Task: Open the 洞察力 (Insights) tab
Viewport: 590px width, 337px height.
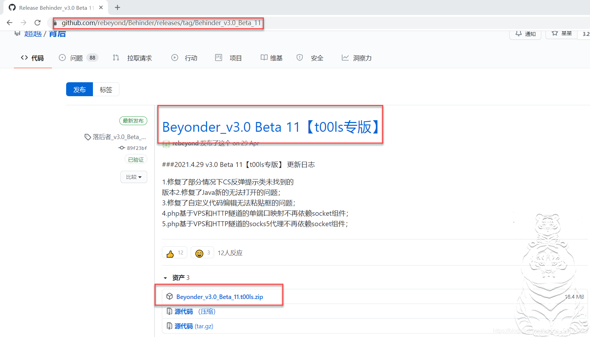Action: point(357,58)
